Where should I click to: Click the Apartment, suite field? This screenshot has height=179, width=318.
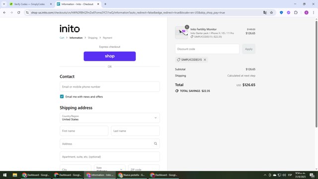point(110,157)
